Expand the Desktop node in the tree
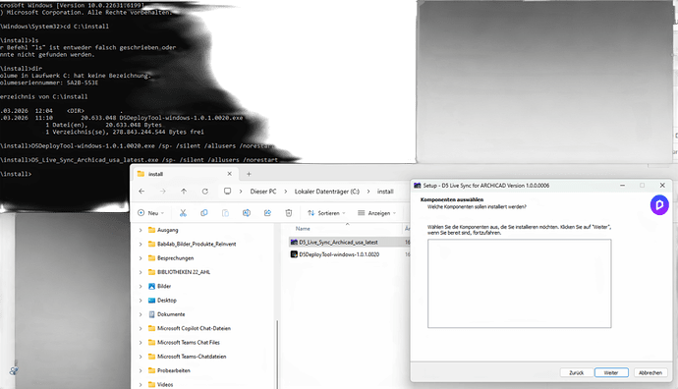The height and width of the screenshot is (389, 678). pyautogui.click(x=141, y=301)
